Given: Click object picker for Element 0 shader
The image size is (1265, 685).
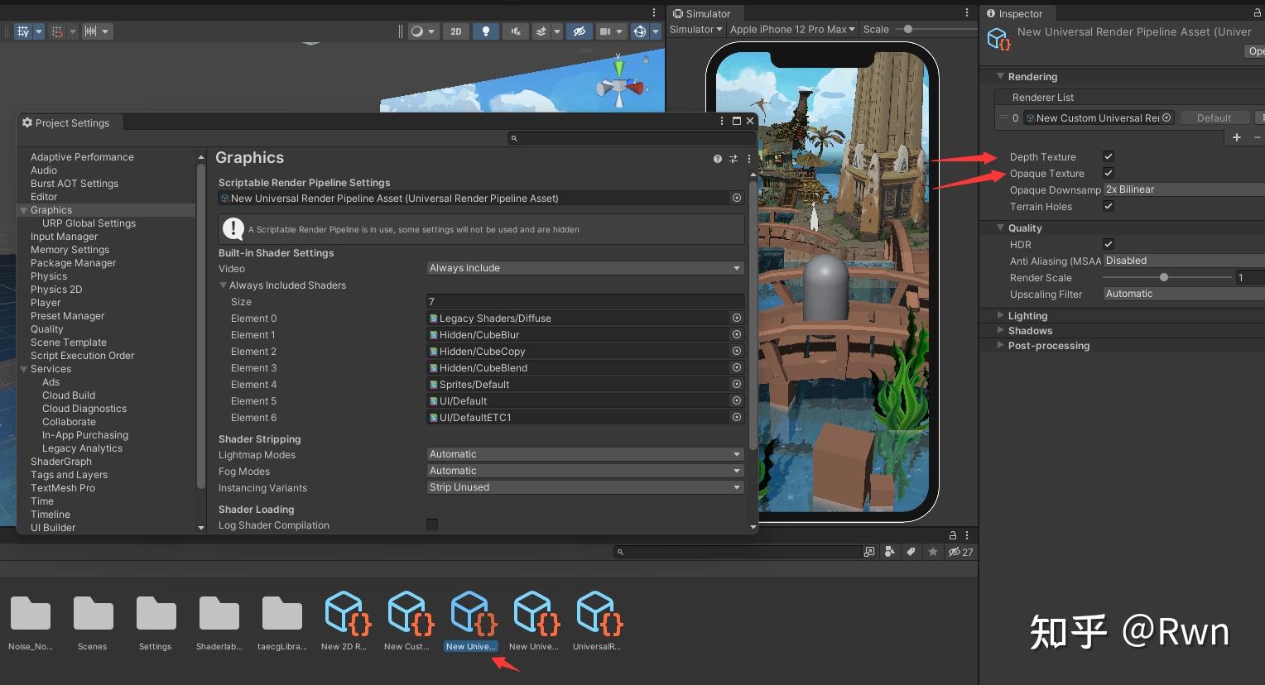Looking at the screenshot, I should pos(736,318).
